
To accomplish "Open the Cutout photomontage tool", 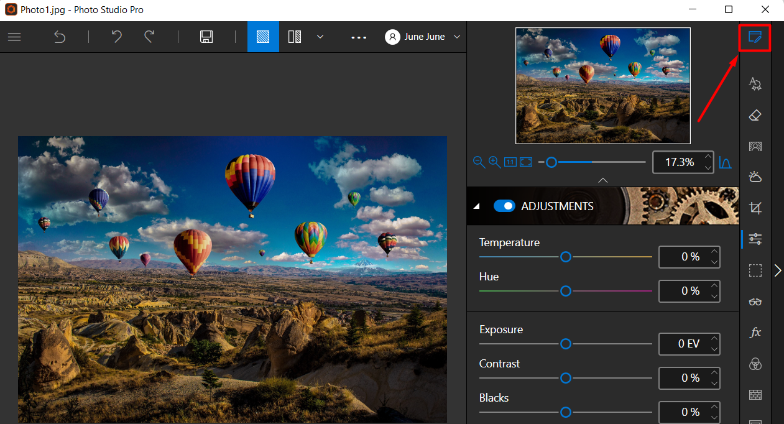I will [755, 147].
